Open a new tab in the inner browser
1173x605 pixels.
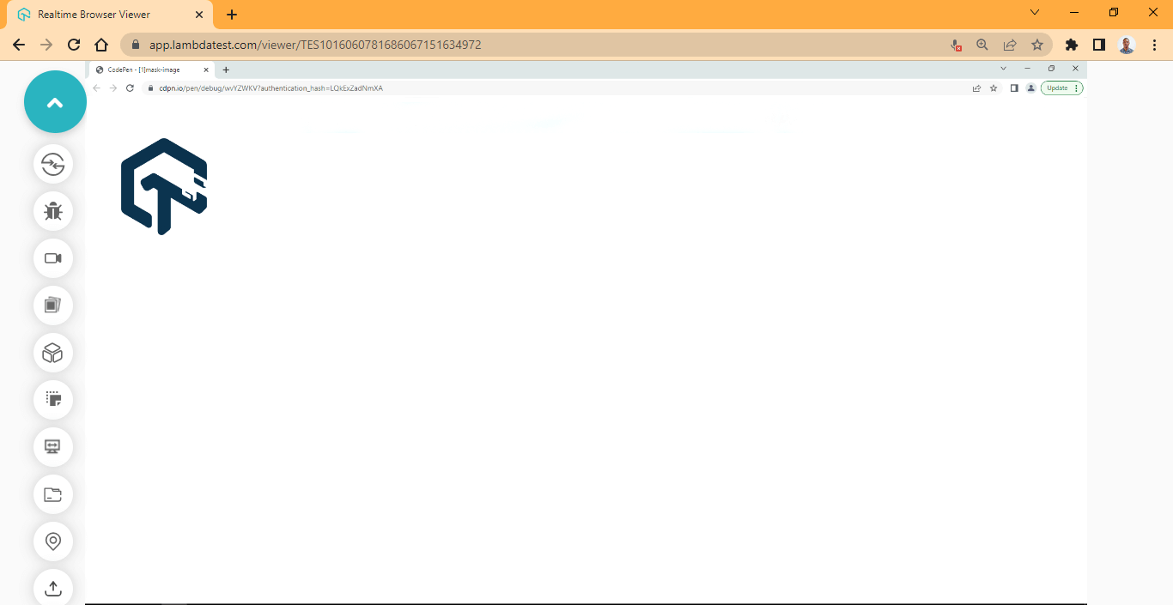tap(226, 70)
